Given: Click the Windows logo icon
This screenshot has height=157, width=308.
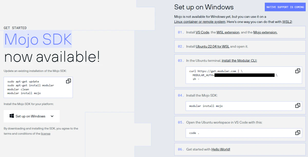Looking at the screenshot, I should [12, 116].
